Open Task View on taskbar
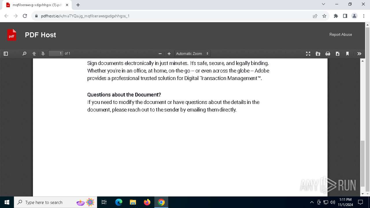370x208 pixels. pyautogui.click(x=104, y=202)
